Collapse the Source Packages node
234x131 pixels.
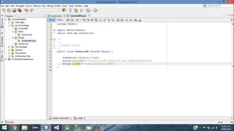(9, 25)
